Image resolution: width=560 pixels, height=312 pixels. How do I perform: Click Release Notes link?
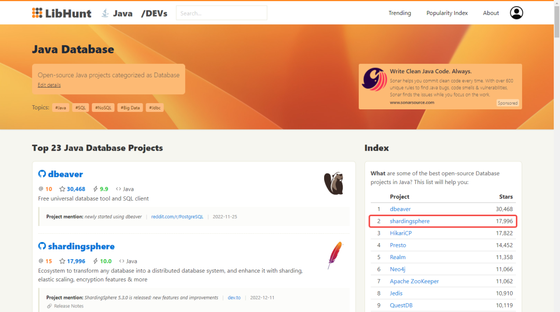[x=68, y=306]
